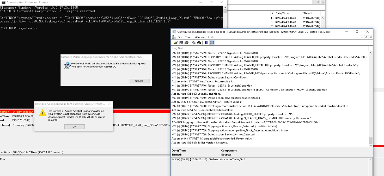This screenshot has height=176, width=384.
Task: Click detail text 'Machine policy value Debug is 0'
Action: tap(209, 159)
